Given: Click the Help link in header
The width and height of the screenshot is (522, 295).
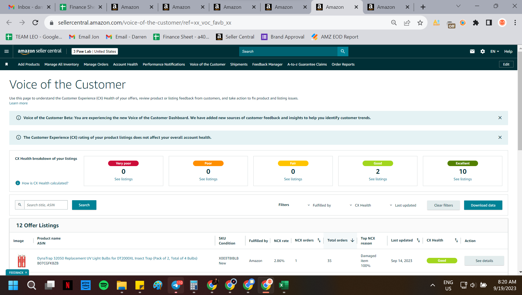Looking at the screenshot, I should click(x=508, y=51).
